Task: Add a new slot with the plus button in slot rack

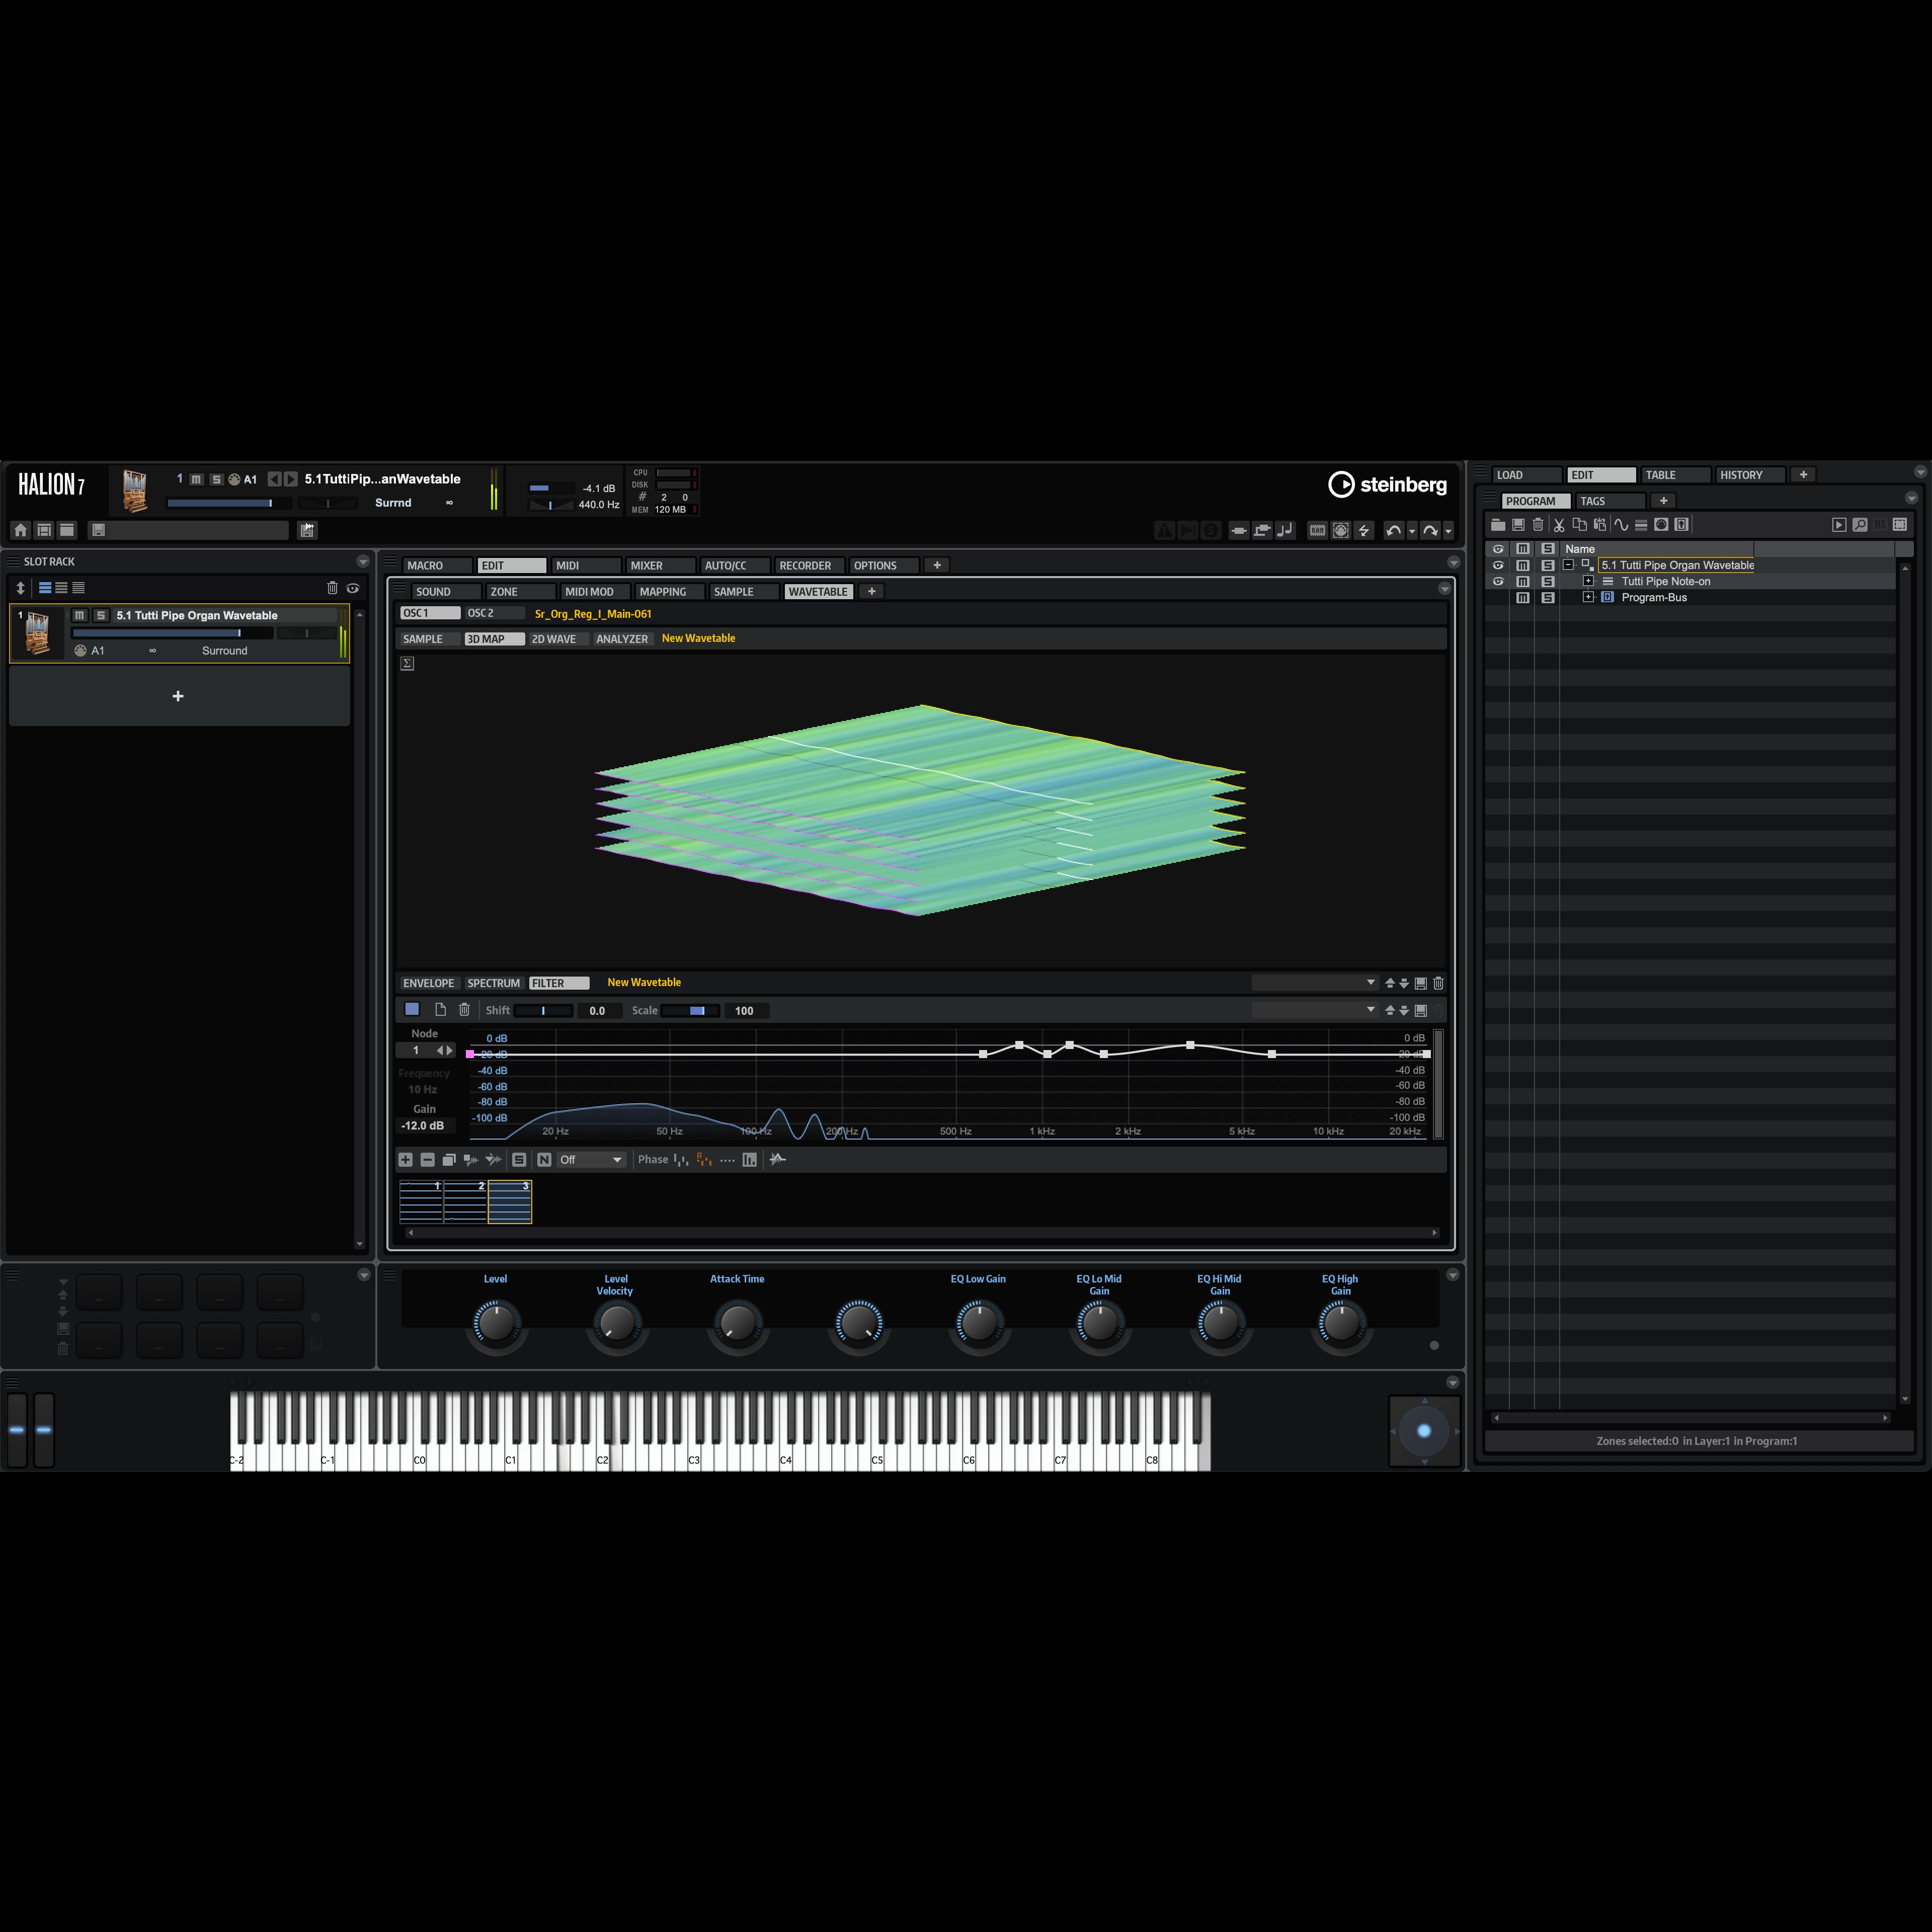Action: 179,696
